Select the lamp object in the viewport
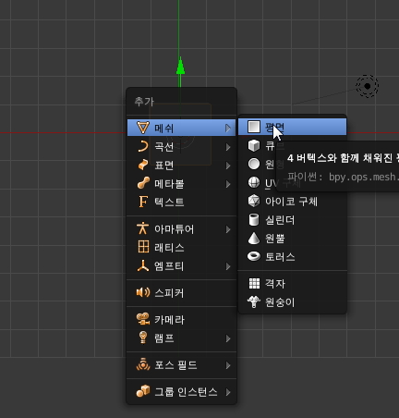Viewport: 399px width, 418px height. pyautogui.click(x=368, y=86)
